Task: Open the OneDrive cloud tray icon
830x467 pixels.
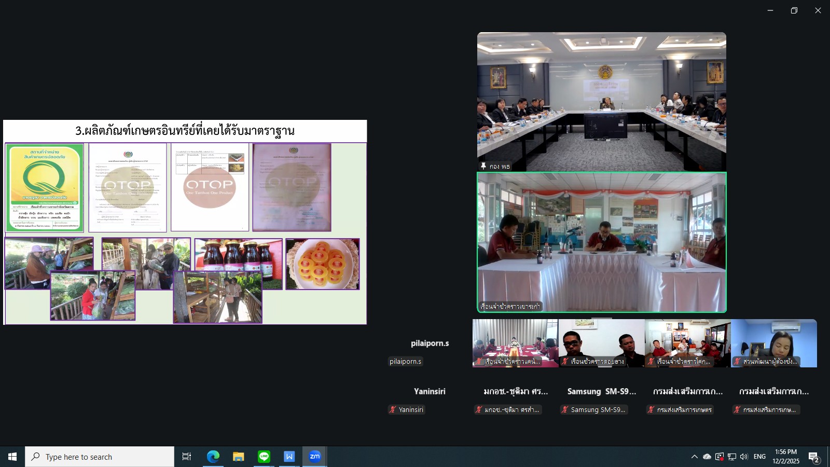Action: click(x=707, y=457)
